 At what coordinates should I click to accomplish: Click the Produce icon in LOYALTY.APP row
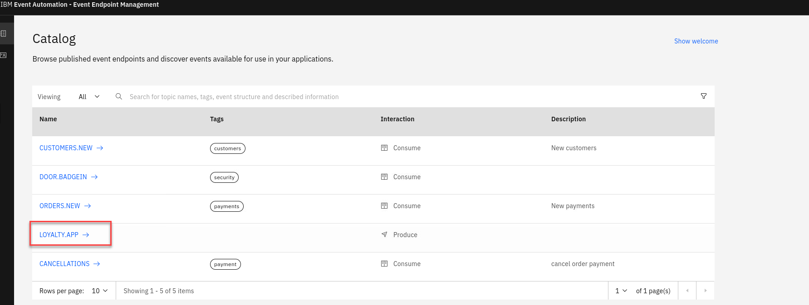coord(384,234)
